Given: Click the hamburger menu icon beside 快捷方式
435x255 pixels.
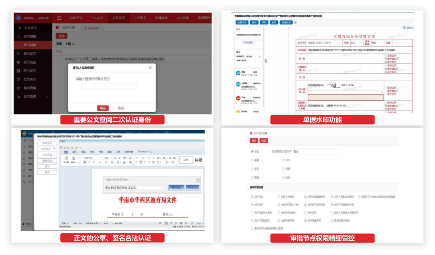Looking at the screenshot, I should coord(59,17).
